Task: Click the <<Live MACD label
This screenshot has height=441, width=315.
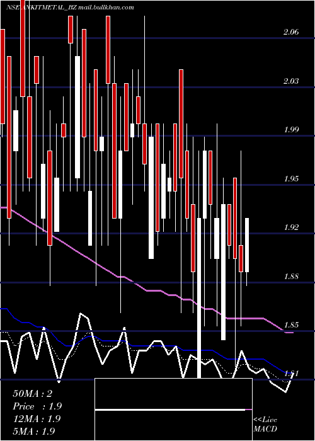Action: pyautogui.click(x=265, y=425)
